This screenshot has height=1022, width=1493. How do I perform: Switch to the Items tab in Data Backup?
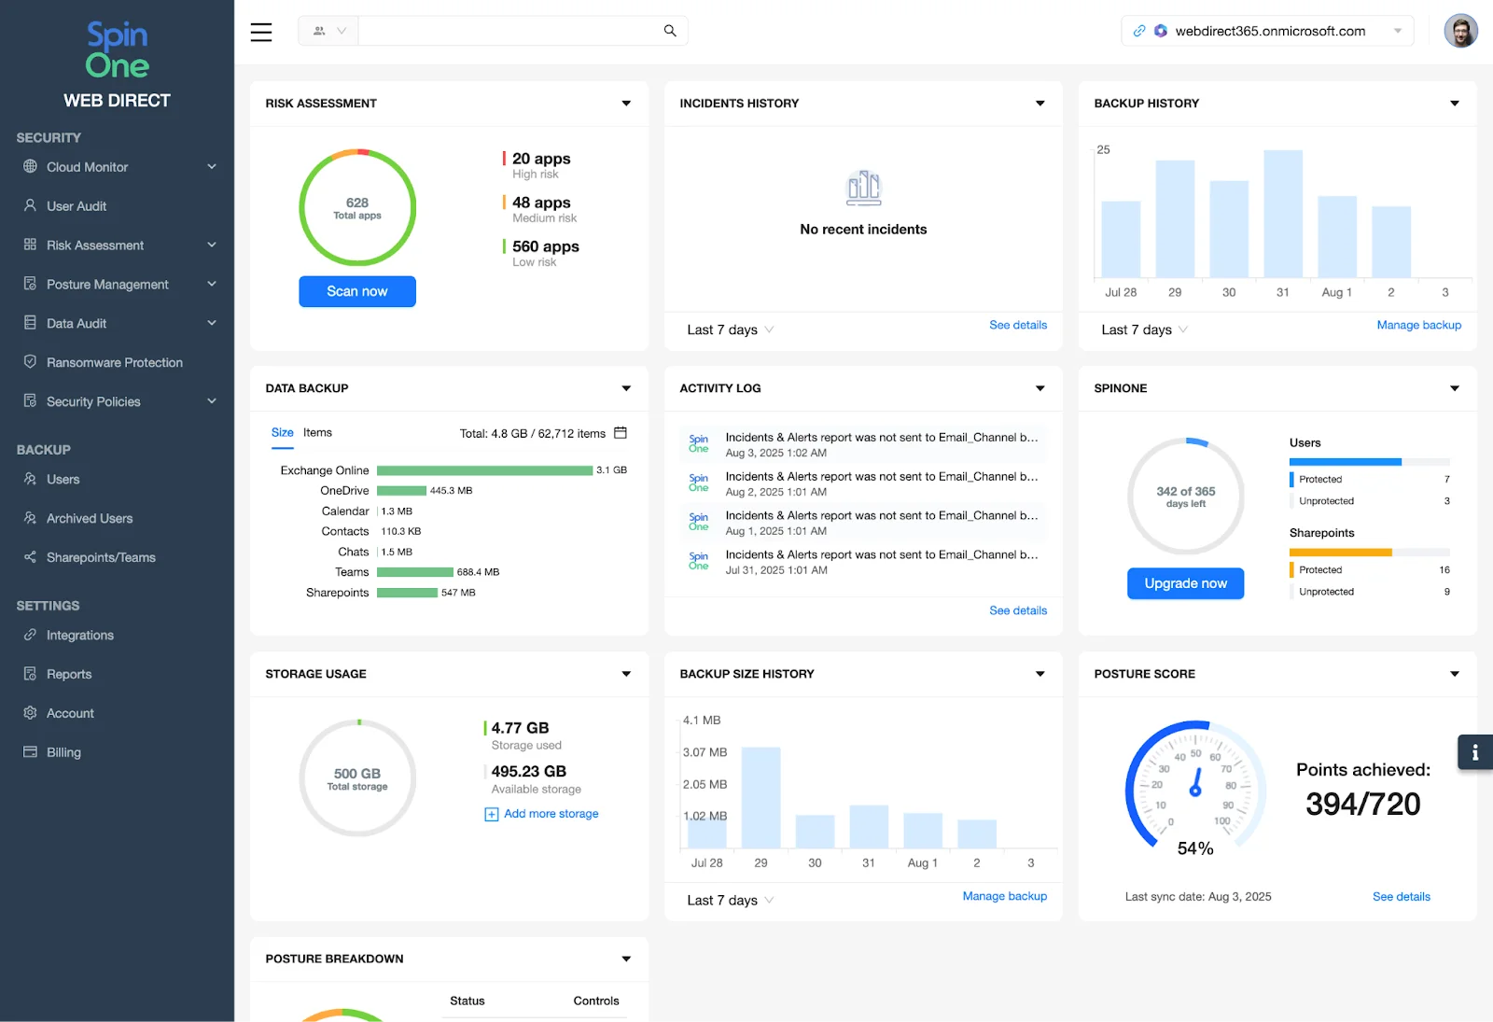coord(317,432)
